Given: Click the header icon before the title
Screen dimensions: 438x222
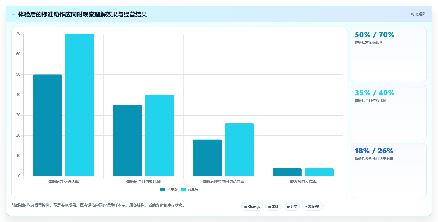Looking at the screenshot, I should tap(14, 15).
